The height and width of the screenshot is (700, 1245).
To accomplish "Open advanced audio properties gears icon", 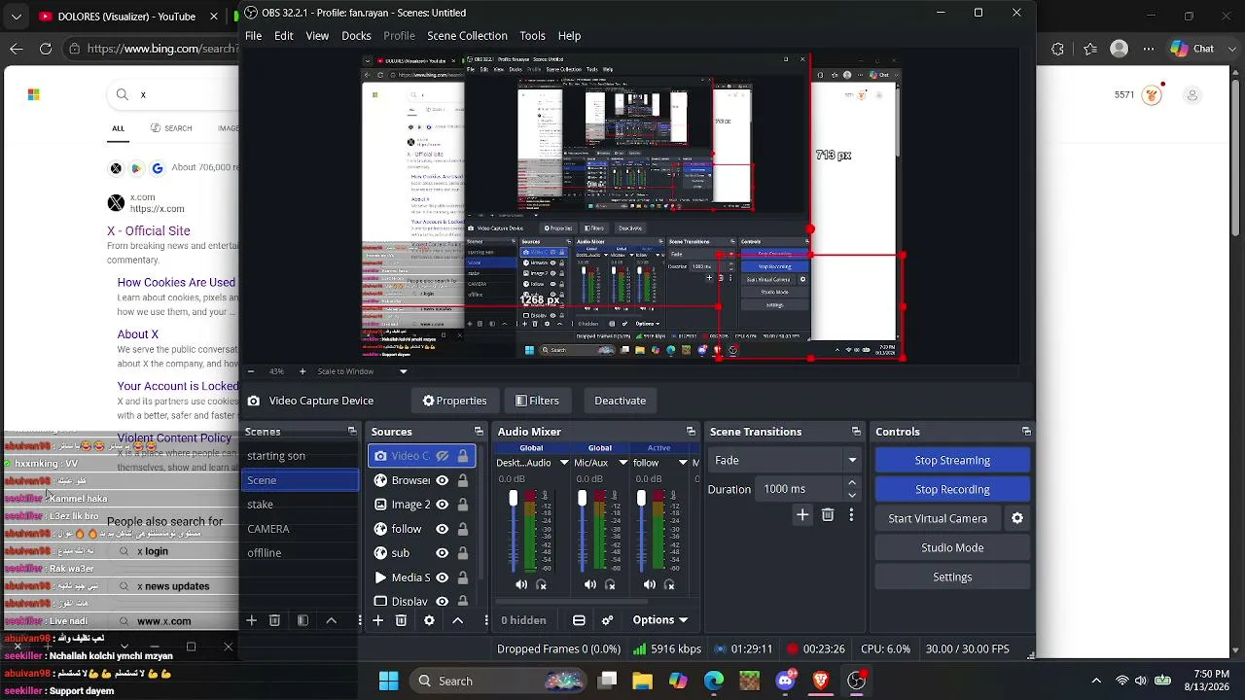I will (608, 620).
